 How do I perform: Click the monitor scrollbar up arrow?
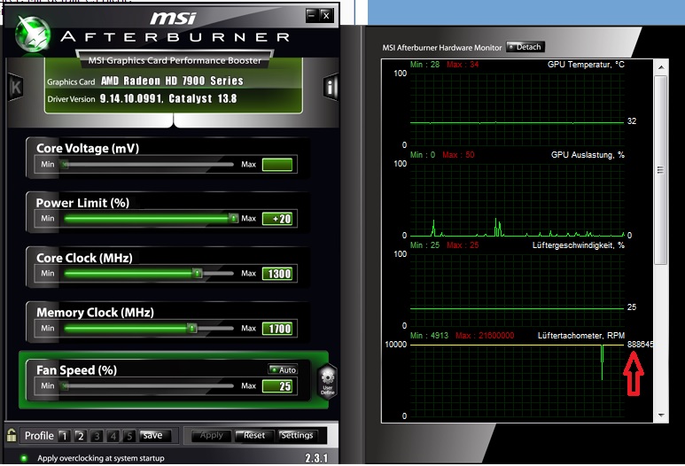tap(661, 67)
